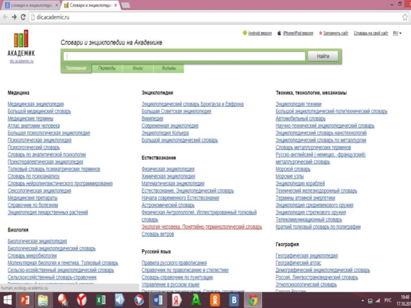This screenshot has width=411, height=308.
Task: Click dic.academic.ru link under logo
Action: pos(22,61)
